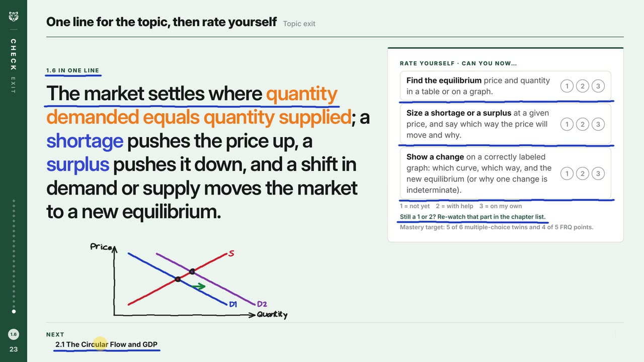Image resolution: width=644 pixels, height=362 pixels.
Task: Select rating 3 for Find the equilibrium
Action: point(598,86)
